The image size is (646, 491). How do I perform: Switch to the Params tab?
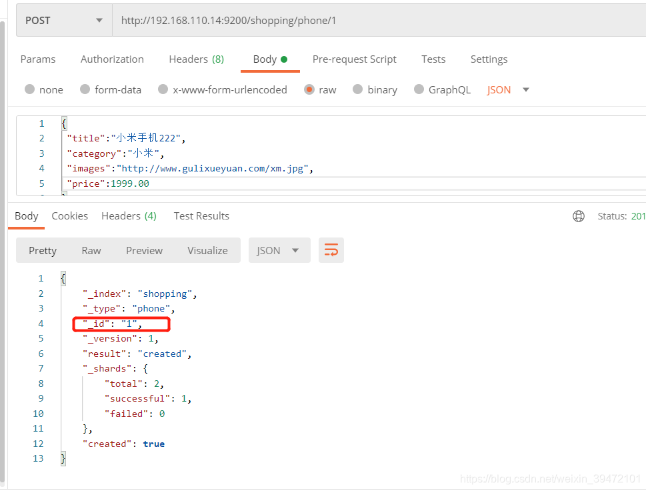38,59
